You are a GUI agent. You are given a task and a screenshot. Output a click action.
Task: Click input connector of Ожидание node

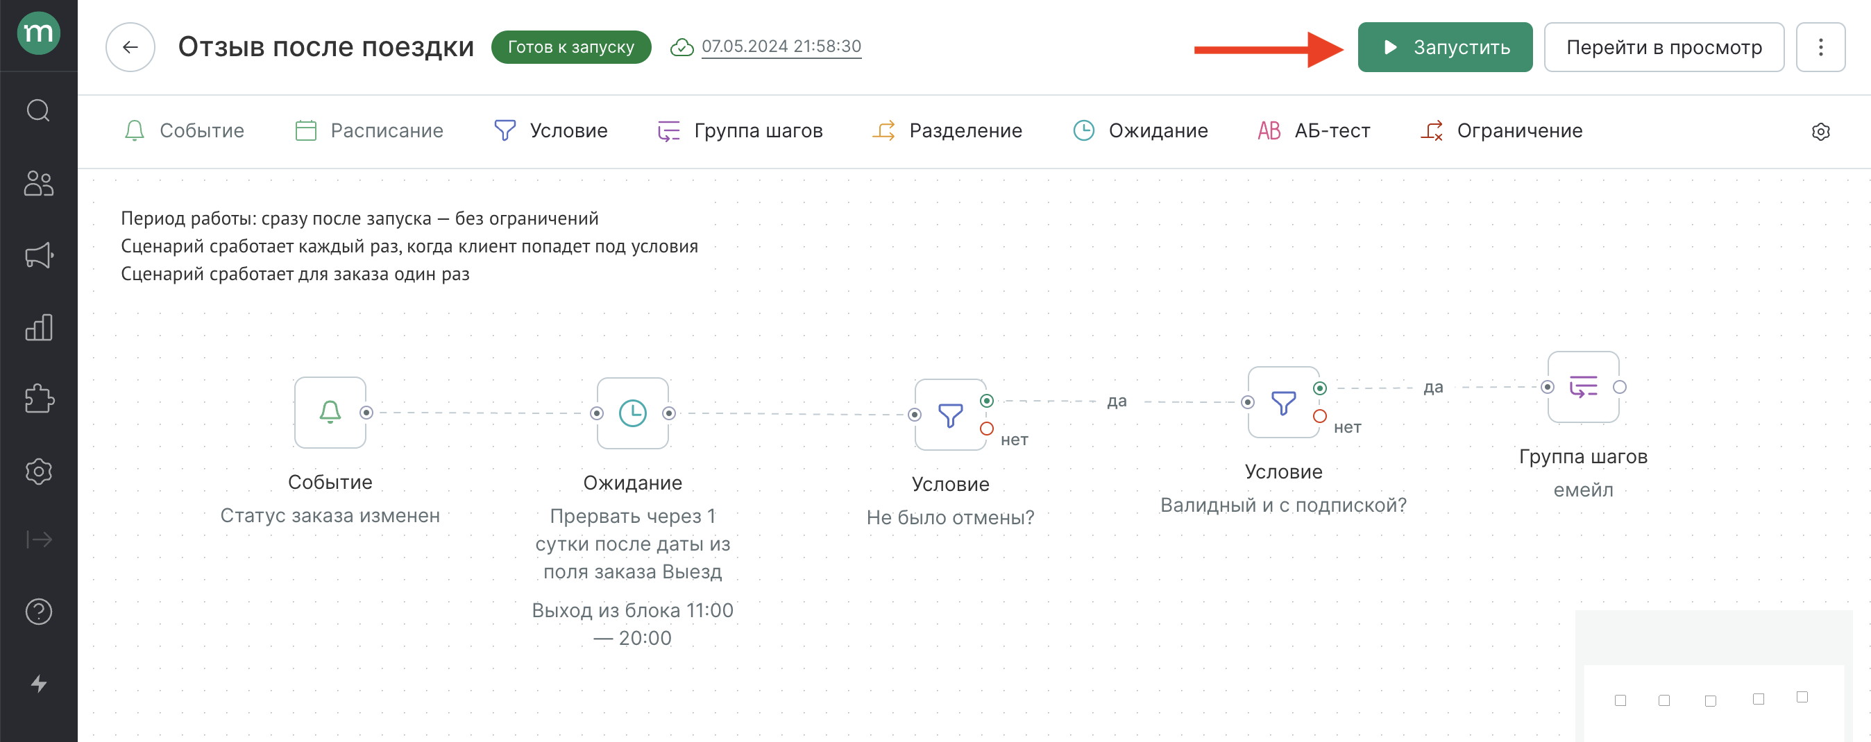pos(597,413)
